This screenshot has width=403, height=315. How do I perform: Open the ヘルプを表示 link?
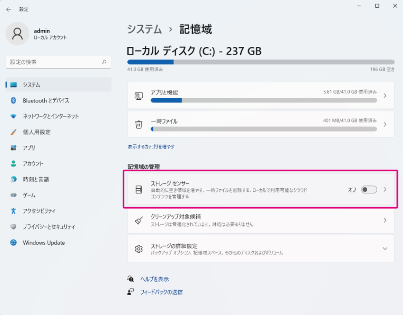point(154,279)
